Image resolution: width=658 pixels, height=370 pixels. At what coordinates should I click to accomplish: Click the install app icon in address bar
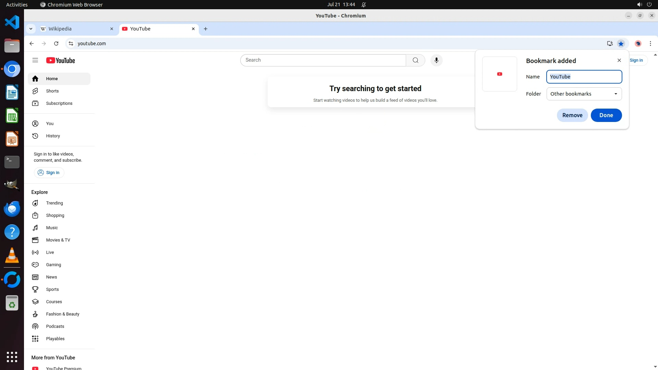click(610, 44)
